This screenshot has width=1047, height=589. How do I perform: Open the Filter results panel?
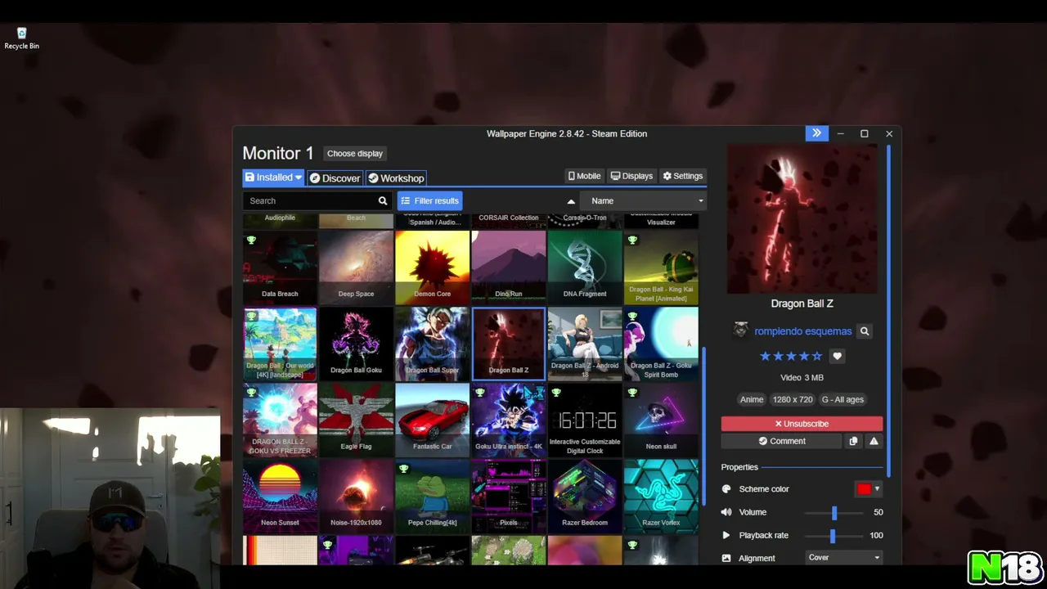tap(430, 200)
